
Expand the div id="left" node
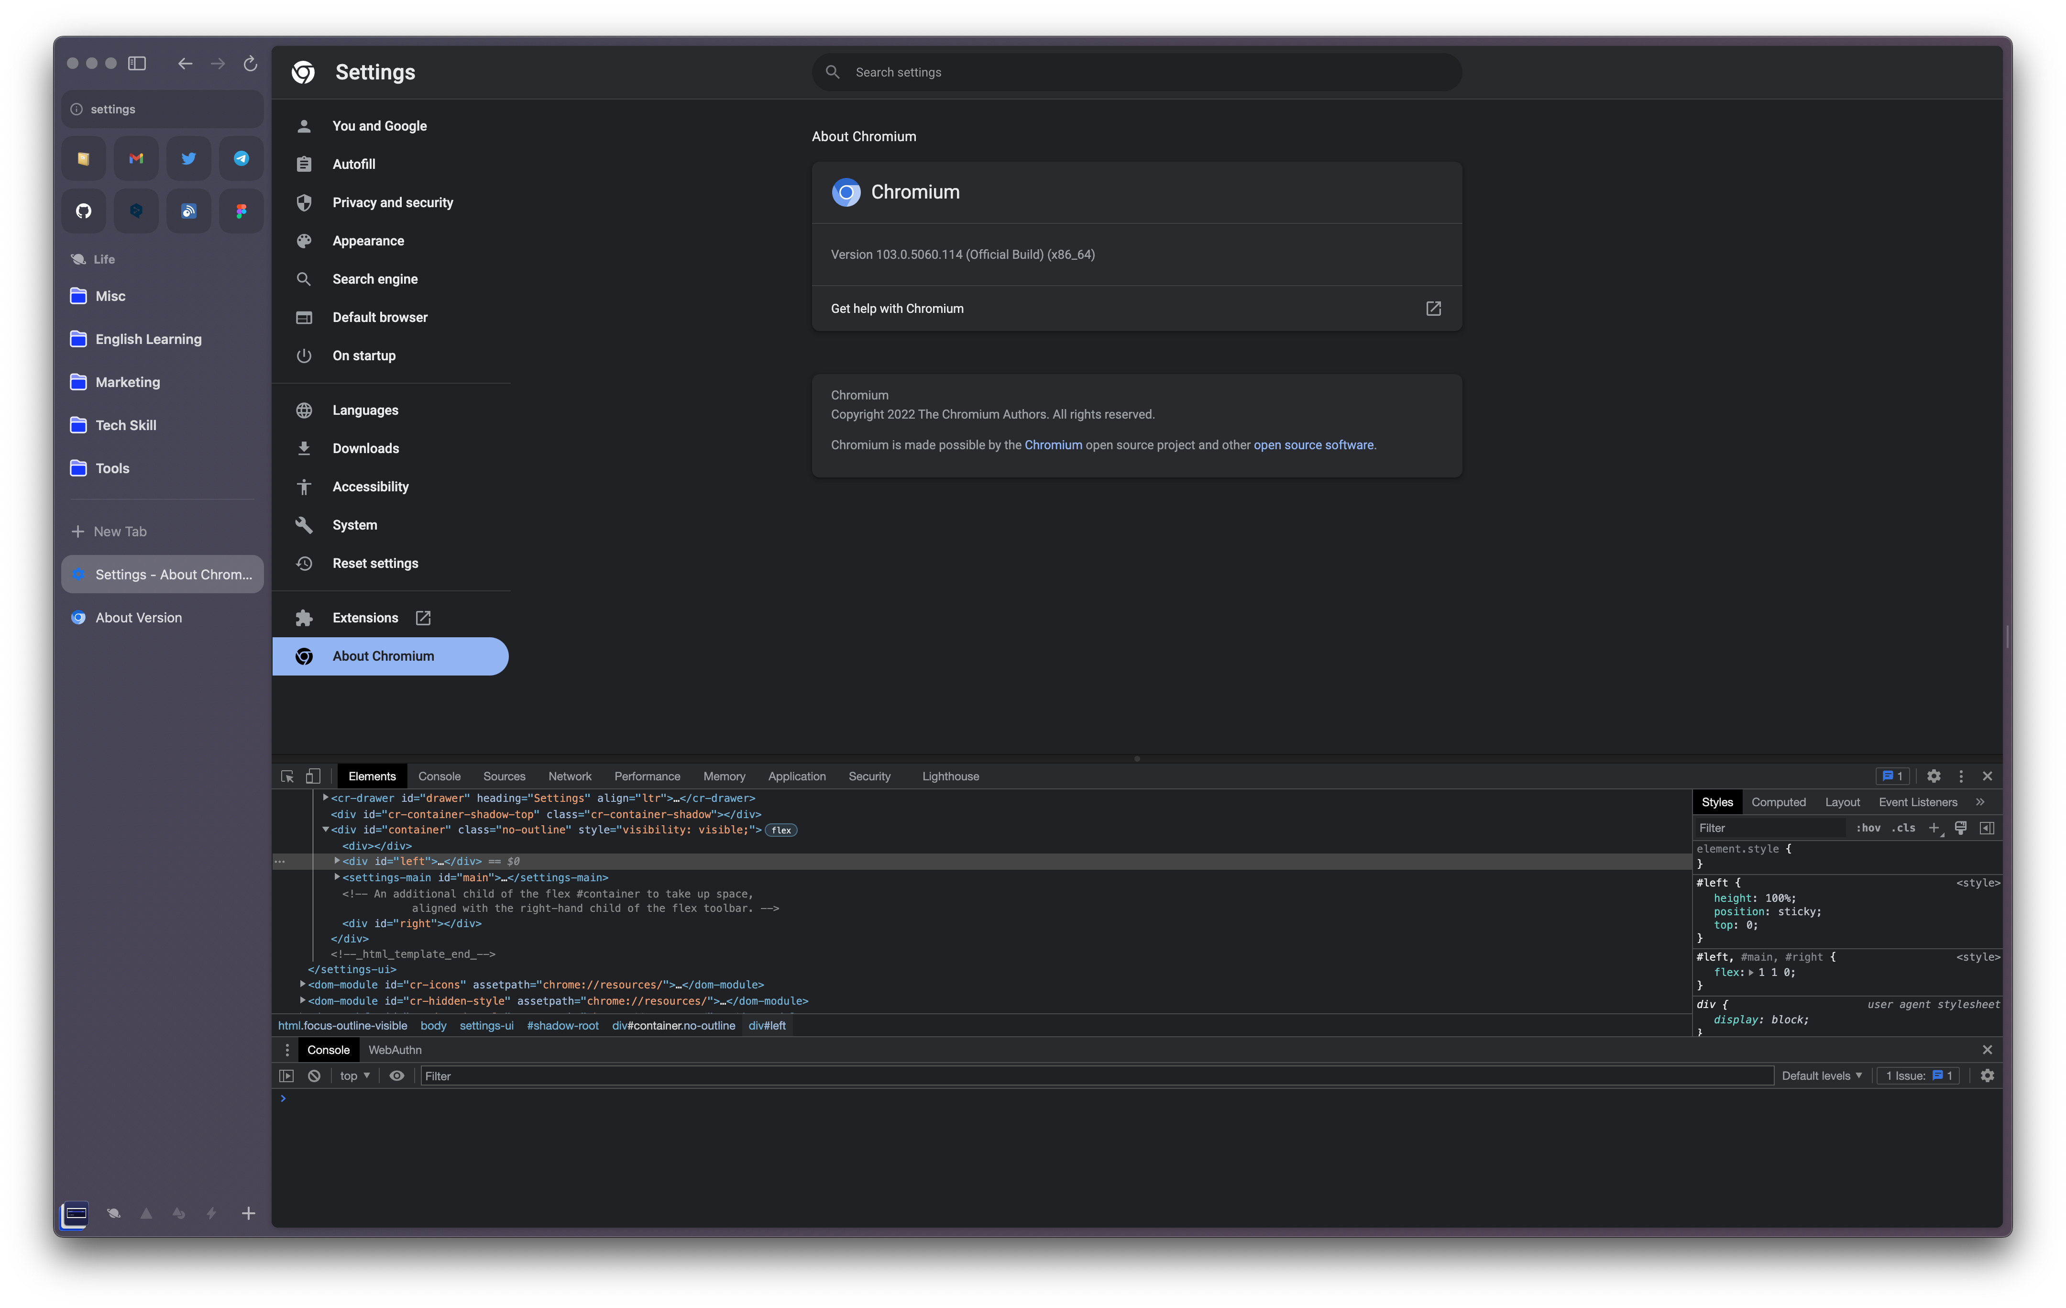click(337, 861)
